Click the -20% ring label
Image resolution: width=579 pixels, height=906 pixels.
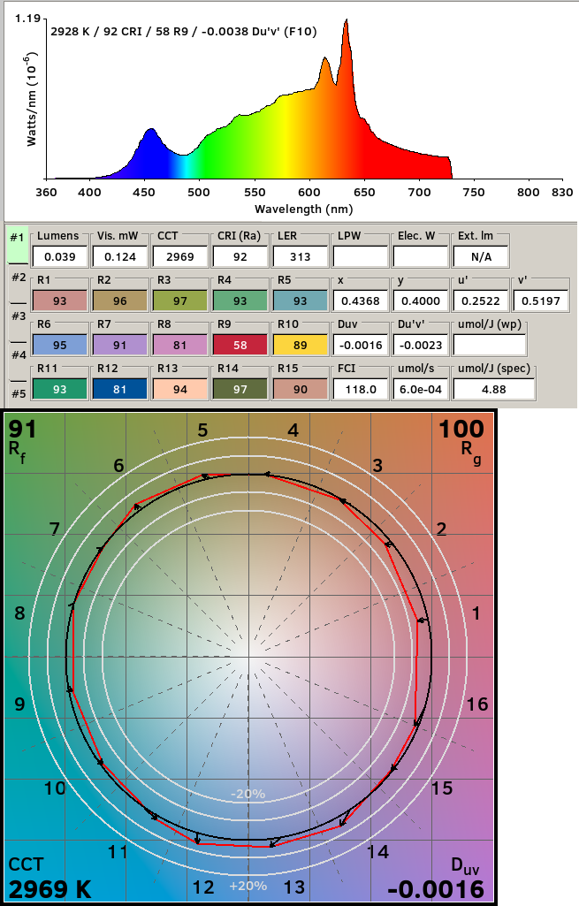(248, 794)
